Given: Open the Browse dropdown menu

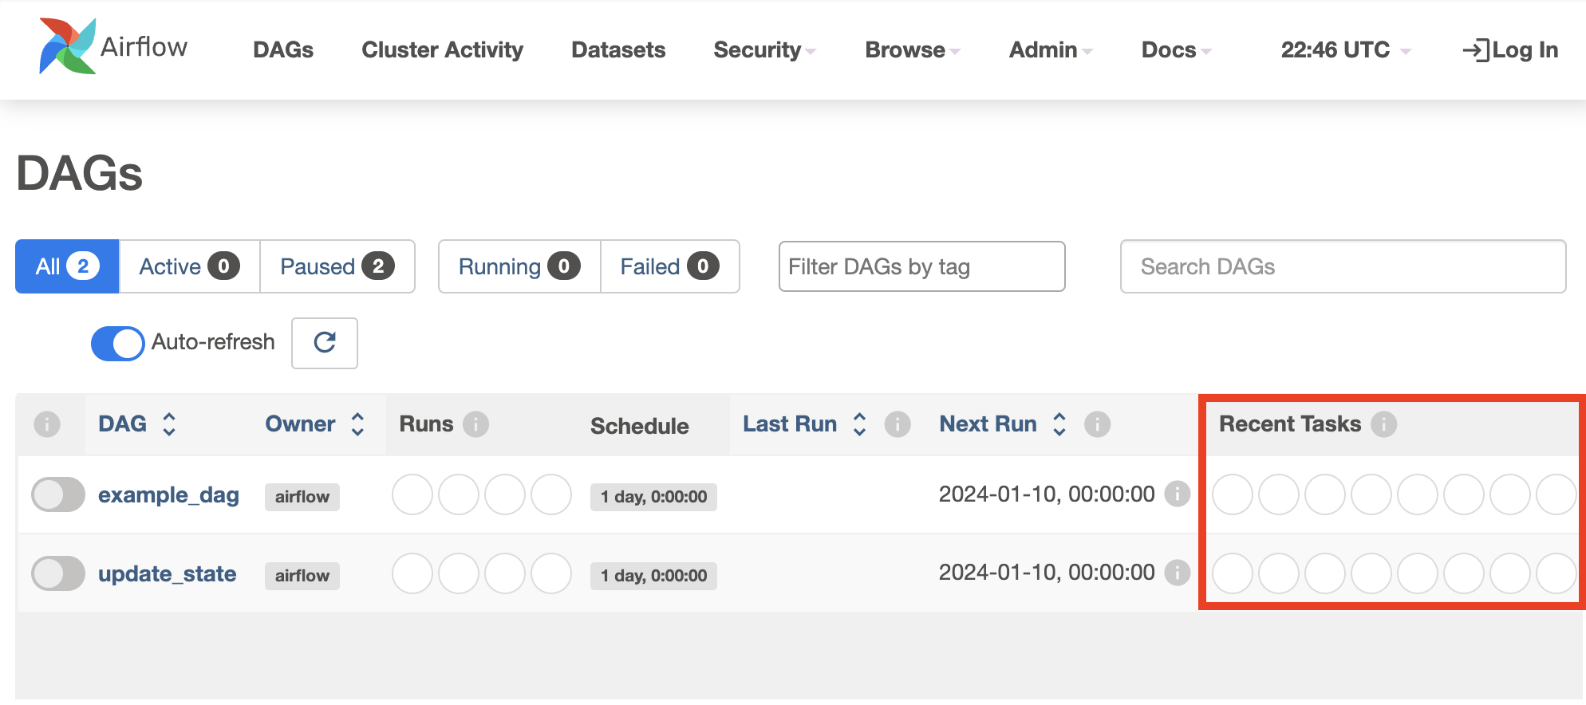Looking at the screenshot, I should tap(913, 50).
